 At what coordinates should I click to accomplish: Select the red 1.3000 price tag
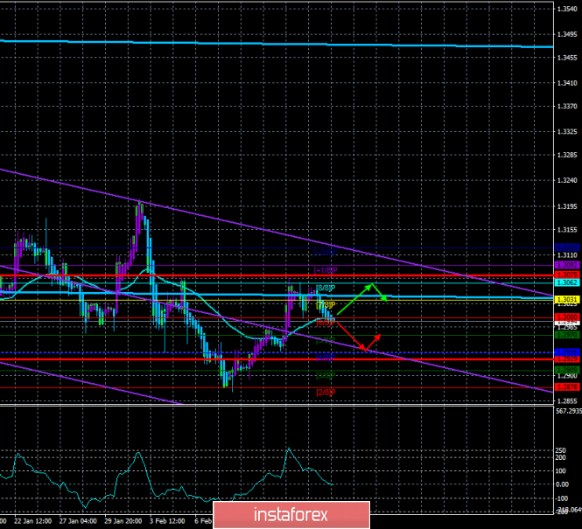[x=567, y=317]
